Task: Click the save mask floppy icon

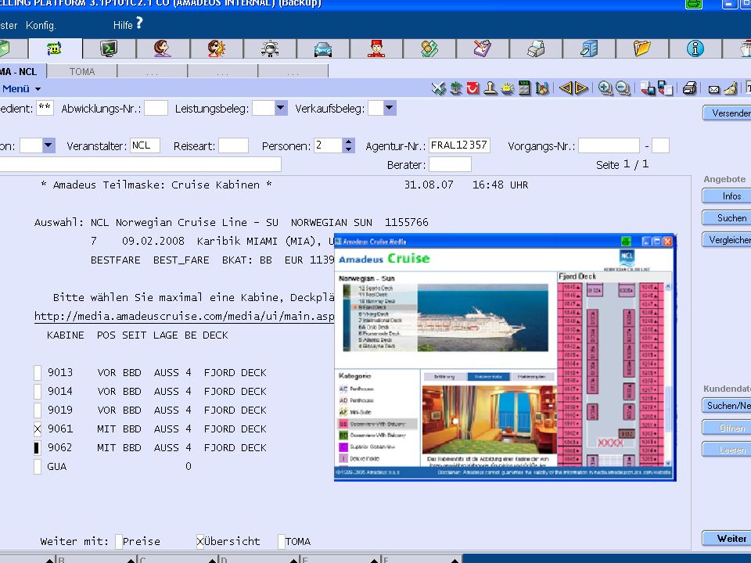Action: point(648,88)
